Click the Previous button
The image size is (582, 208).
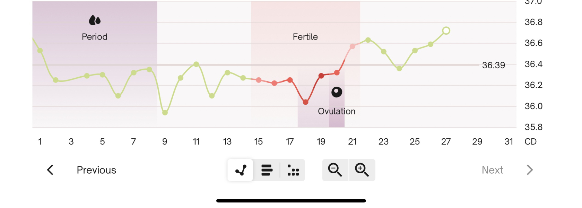point(96,170)
